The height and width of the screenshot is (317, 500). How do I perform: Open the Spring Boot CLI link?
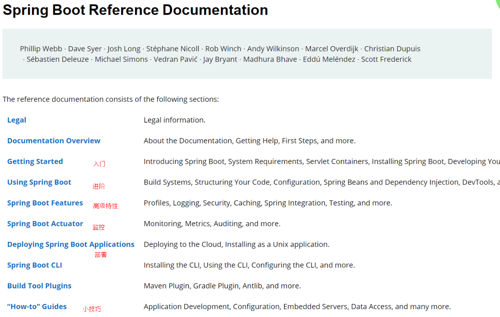[x=35, y=266]
